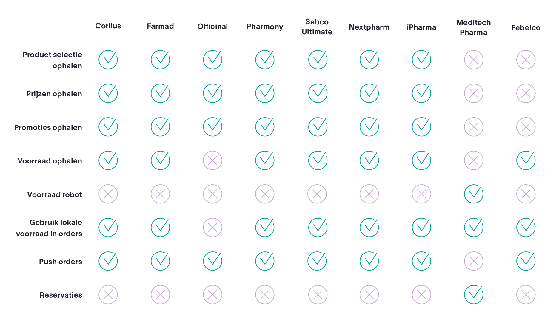Click Officinal cross for Gebruik lokale voorraad

pos(212,228)
